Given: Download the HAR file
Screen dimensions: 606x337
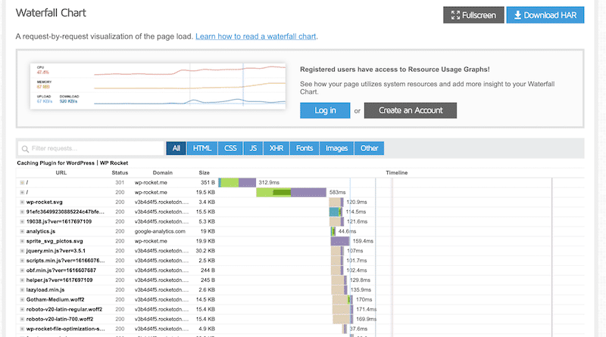Looking at the screenshot, I should tap(545, 15).
